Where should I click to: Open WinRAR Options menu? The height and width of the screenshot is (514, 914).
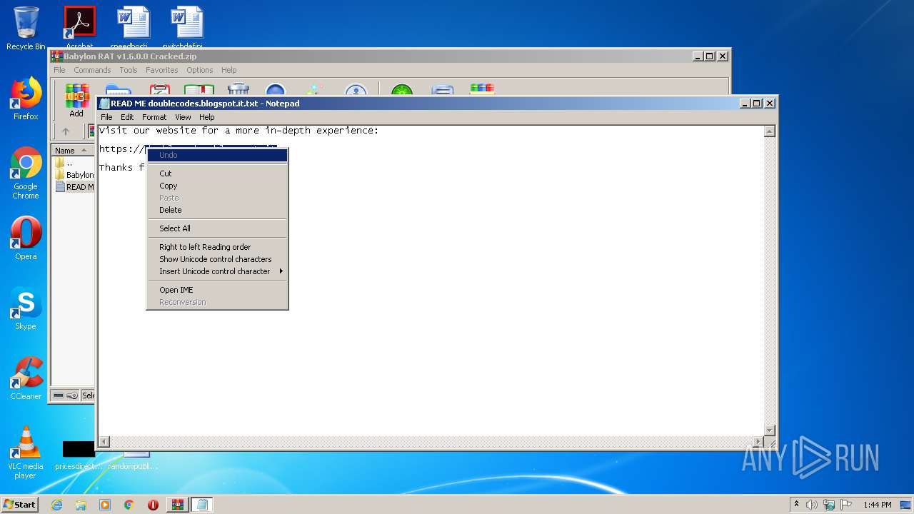click(x=200, y=70)
